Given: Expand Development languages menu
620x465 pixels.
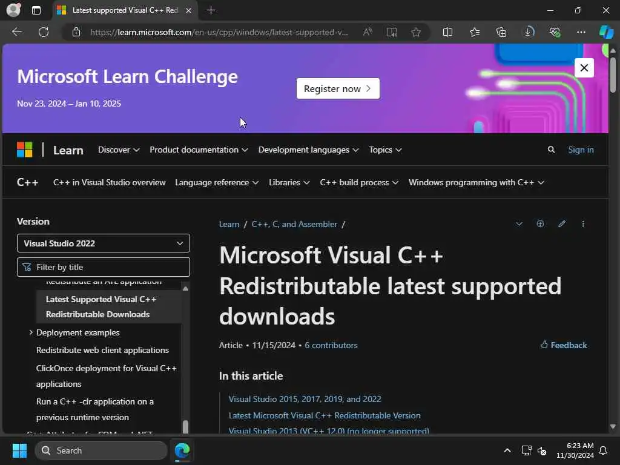Looking at the screenshot, I should pyautogui.click(x=308, y=150).
